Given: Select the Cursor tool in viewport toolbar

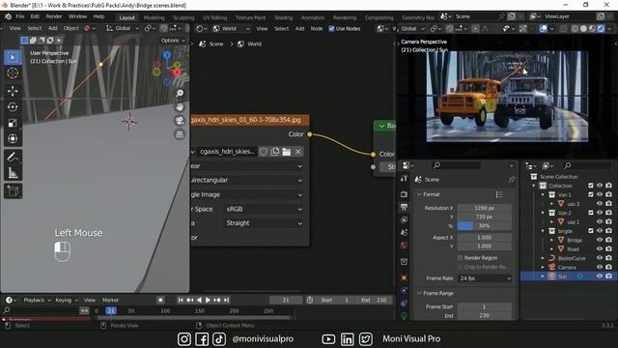Looking at the screenshot, I should (13, 73).
